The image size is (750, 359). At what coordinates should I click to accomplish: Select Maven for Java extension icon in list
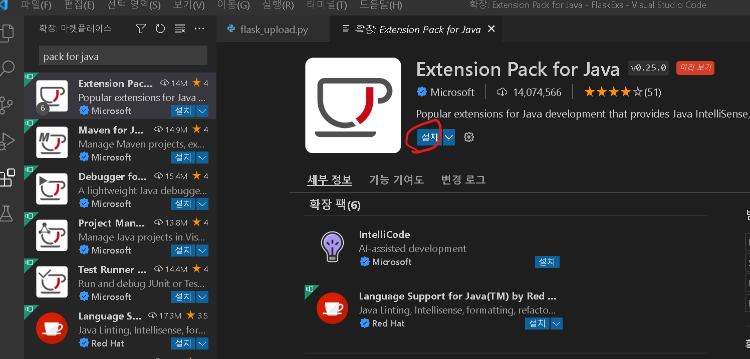click(52, 142)
